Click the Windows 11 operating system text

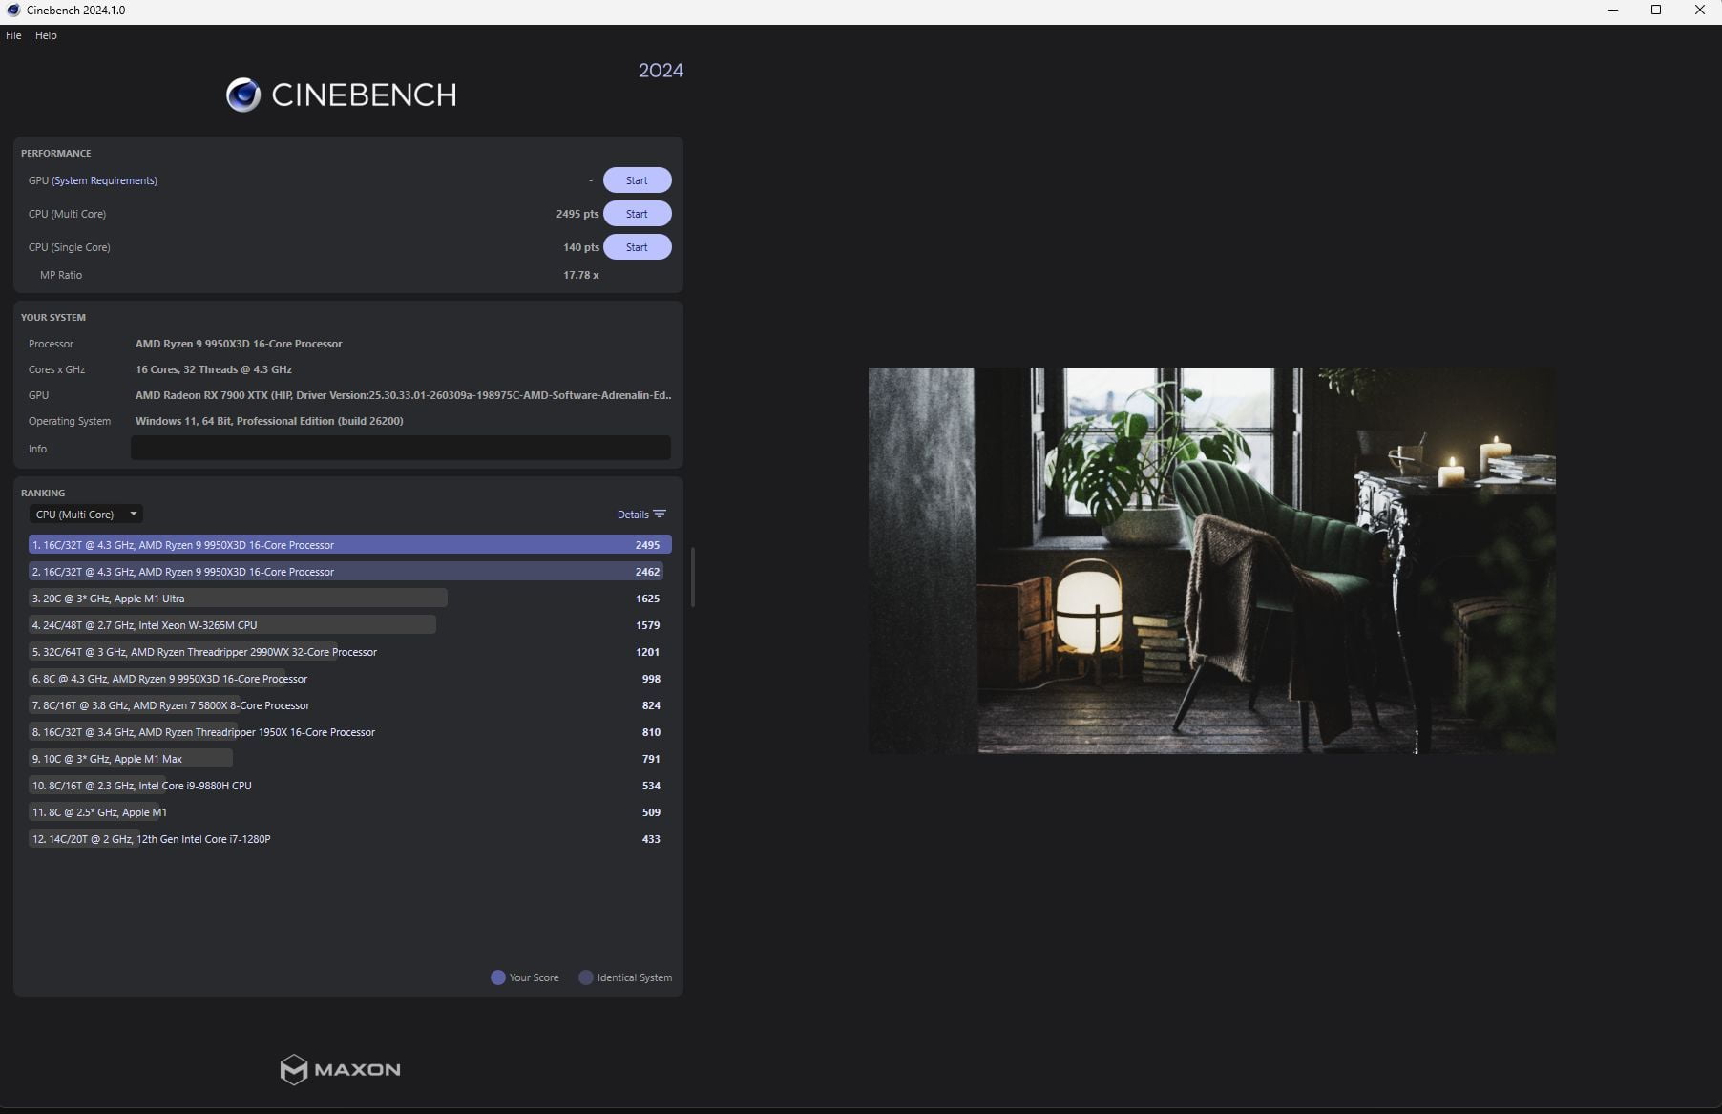pos(269,421)
